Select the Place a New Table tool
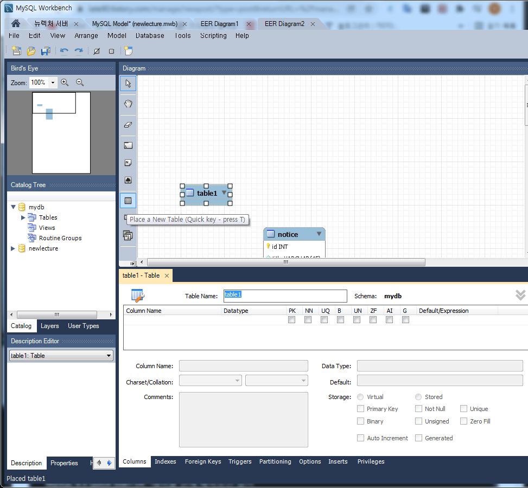The height and width of the screenshot is (488, 528). pos(128,201)
